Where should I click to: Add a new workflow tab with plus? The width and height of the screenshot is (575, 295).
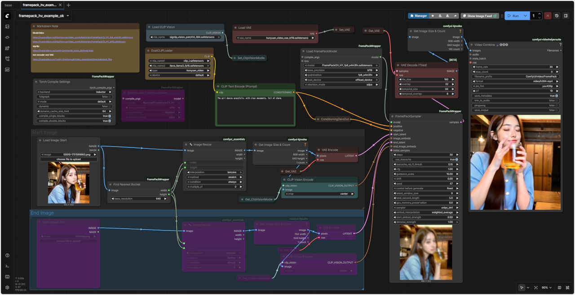pos(69,5)
